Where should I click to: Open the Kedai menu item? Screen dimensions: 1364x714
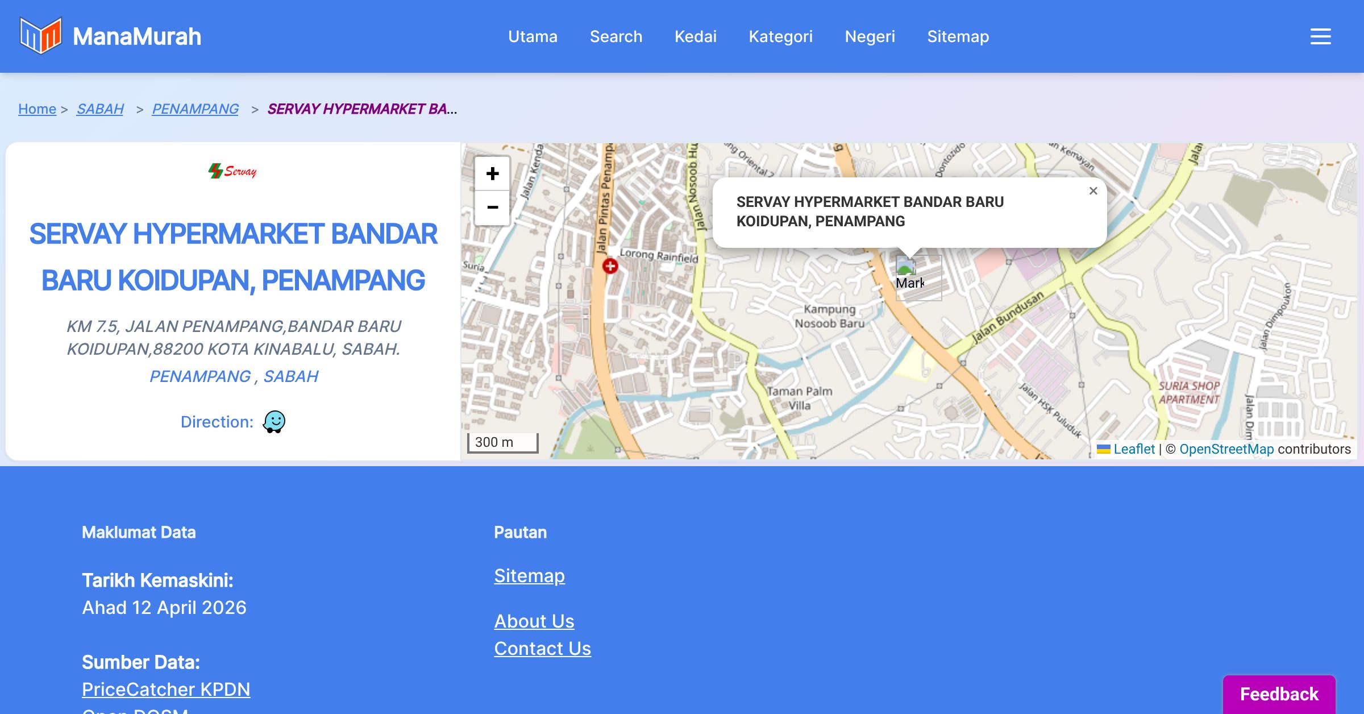695,36
